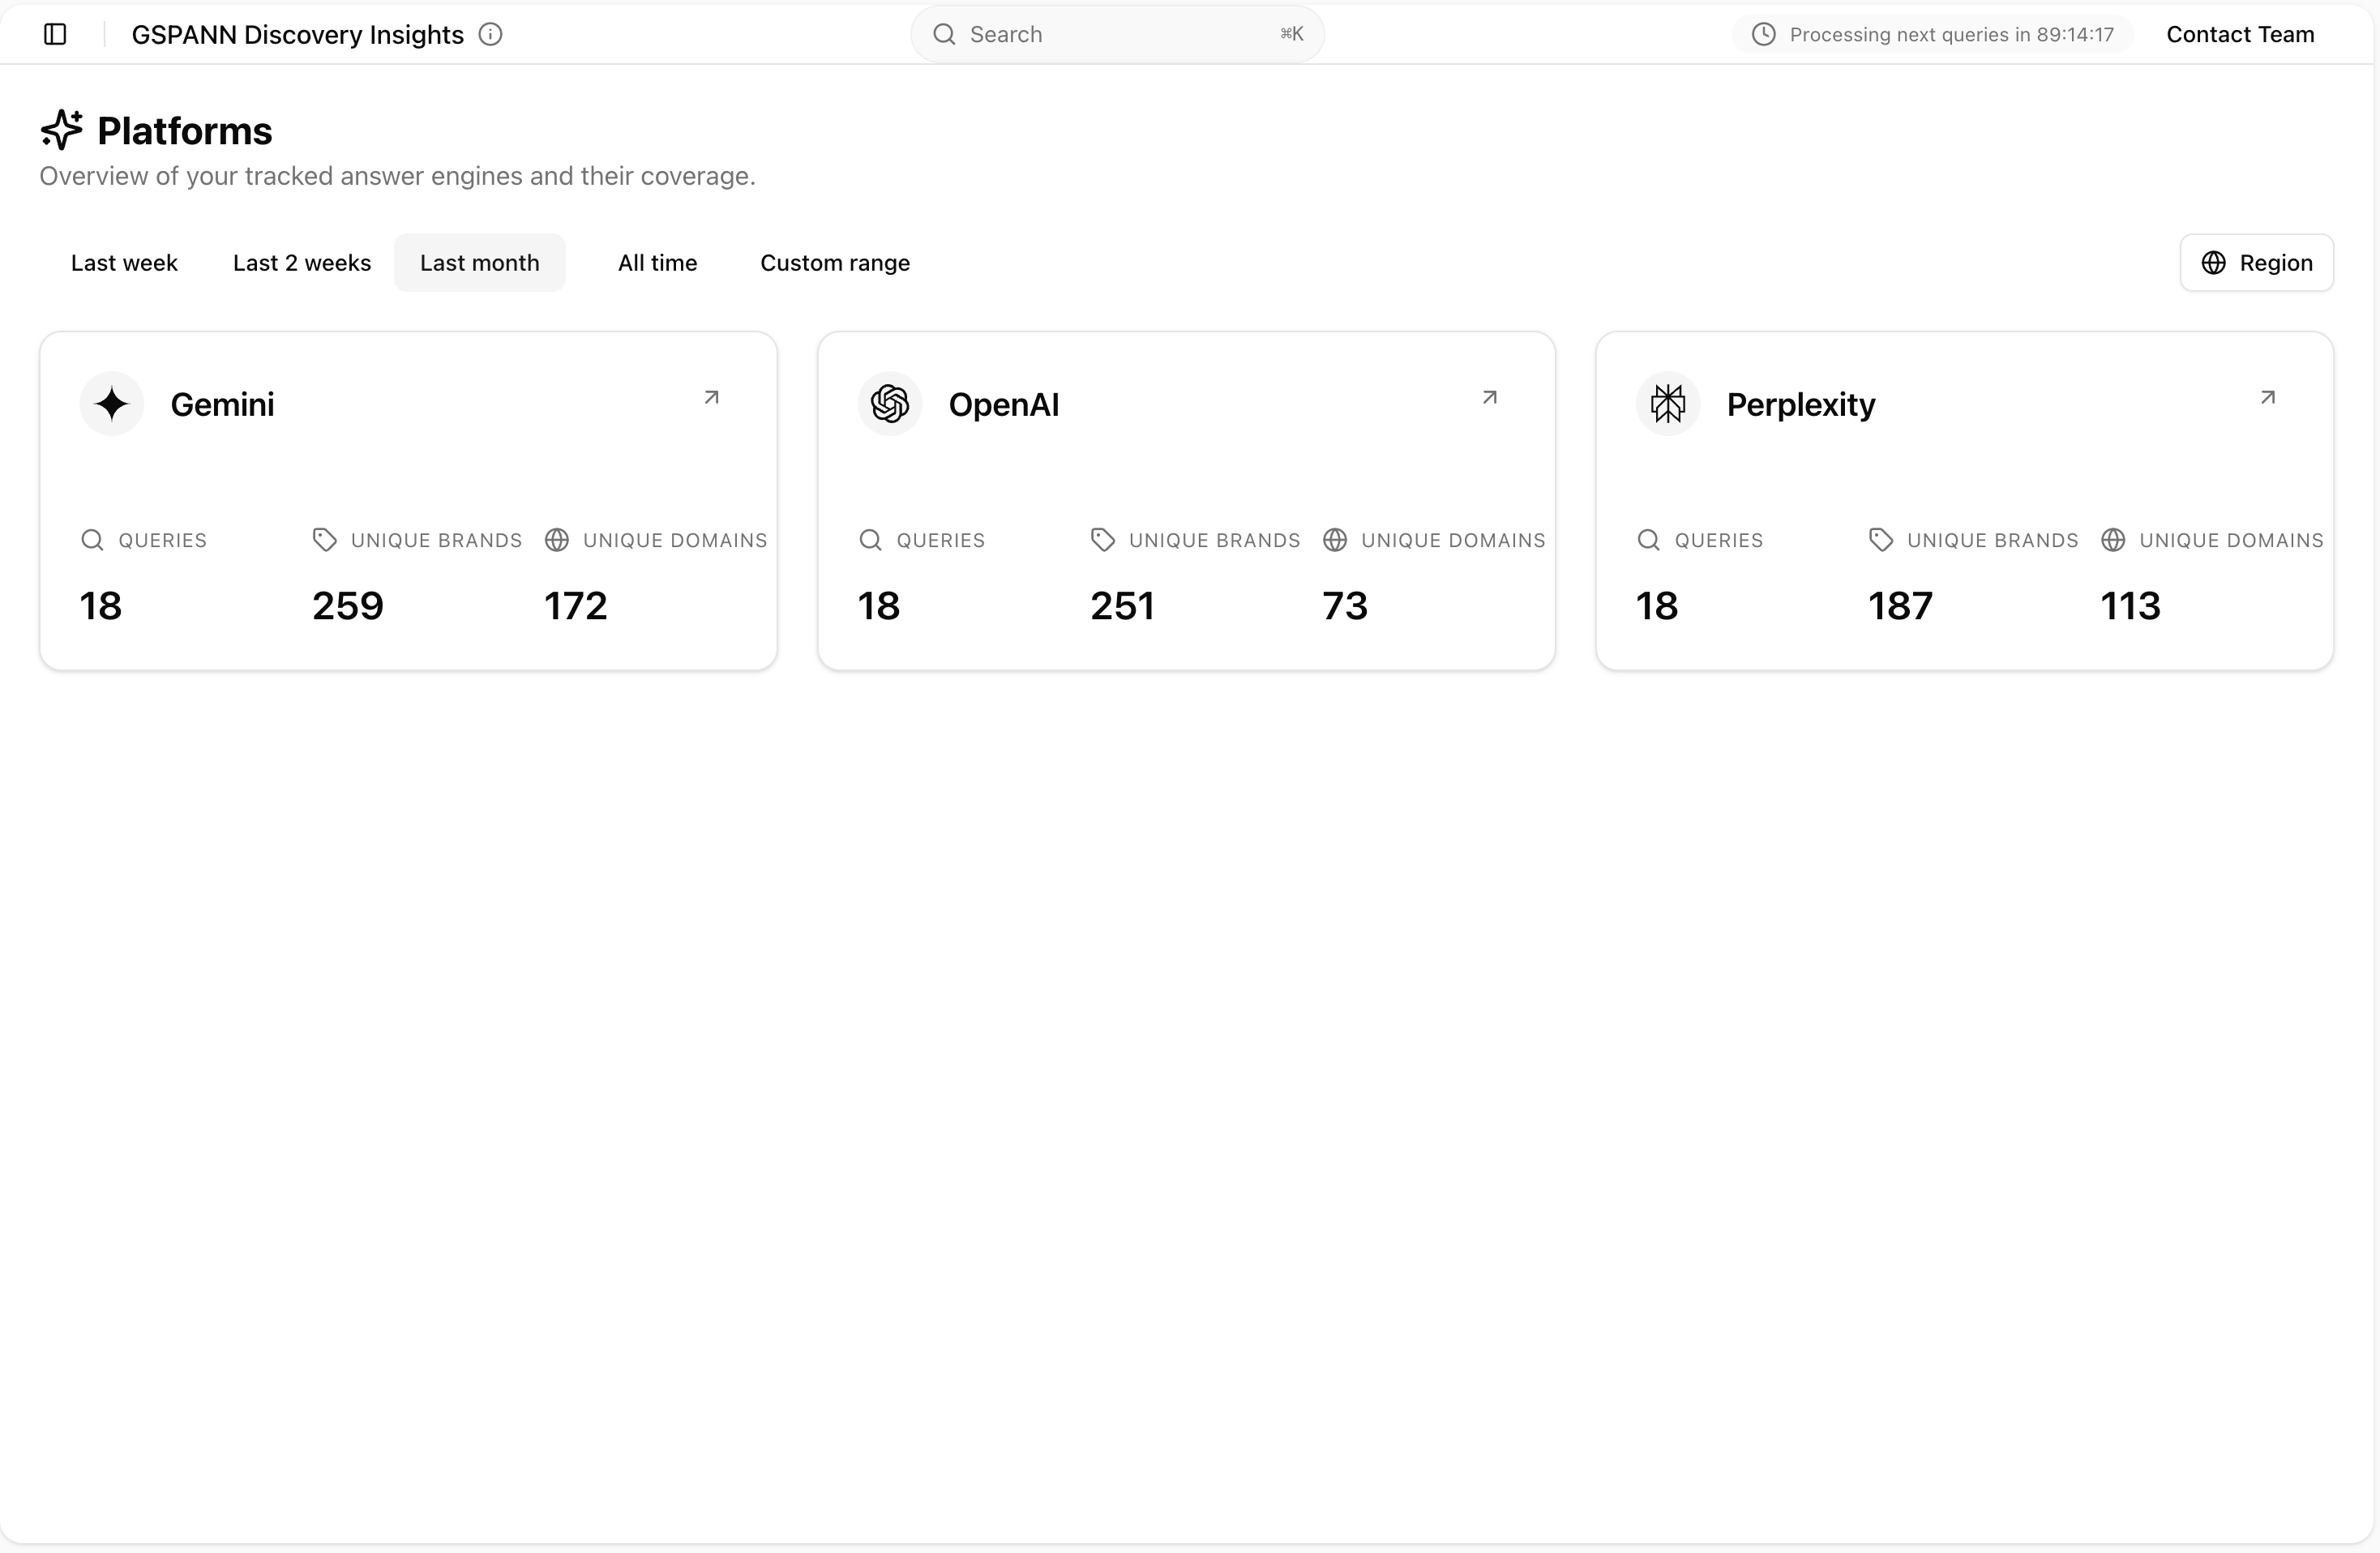Viewport: 2380px width, 1553px height.
Task: Click the overview subtitle text
Action: point(397,176)
